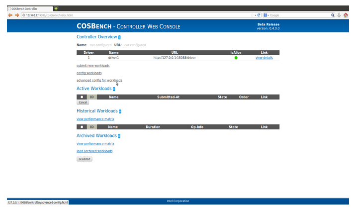
Task: Click the Historical Workloads heading
Action: [97, 111]
